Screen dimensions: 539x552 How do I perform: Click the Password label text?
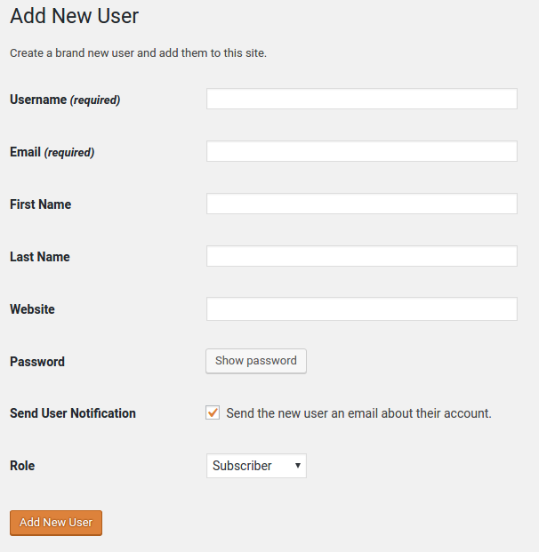tap(36, 362)
